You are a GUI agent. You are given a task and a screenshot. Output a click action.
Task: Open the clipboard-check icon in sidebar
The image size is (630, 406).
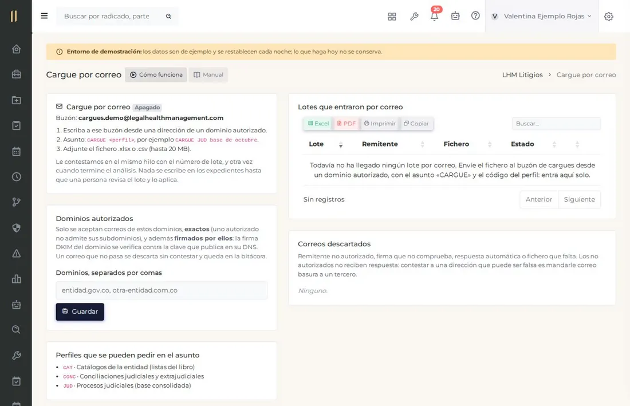pos(16,126)
